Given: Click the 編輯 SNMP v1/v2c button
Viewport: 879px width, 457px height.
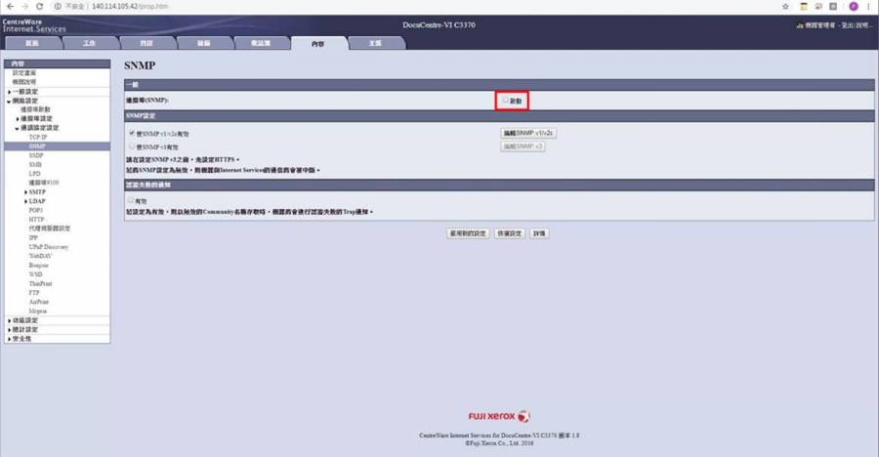Looking at the screenshot, I should click(x=528, y=133).
